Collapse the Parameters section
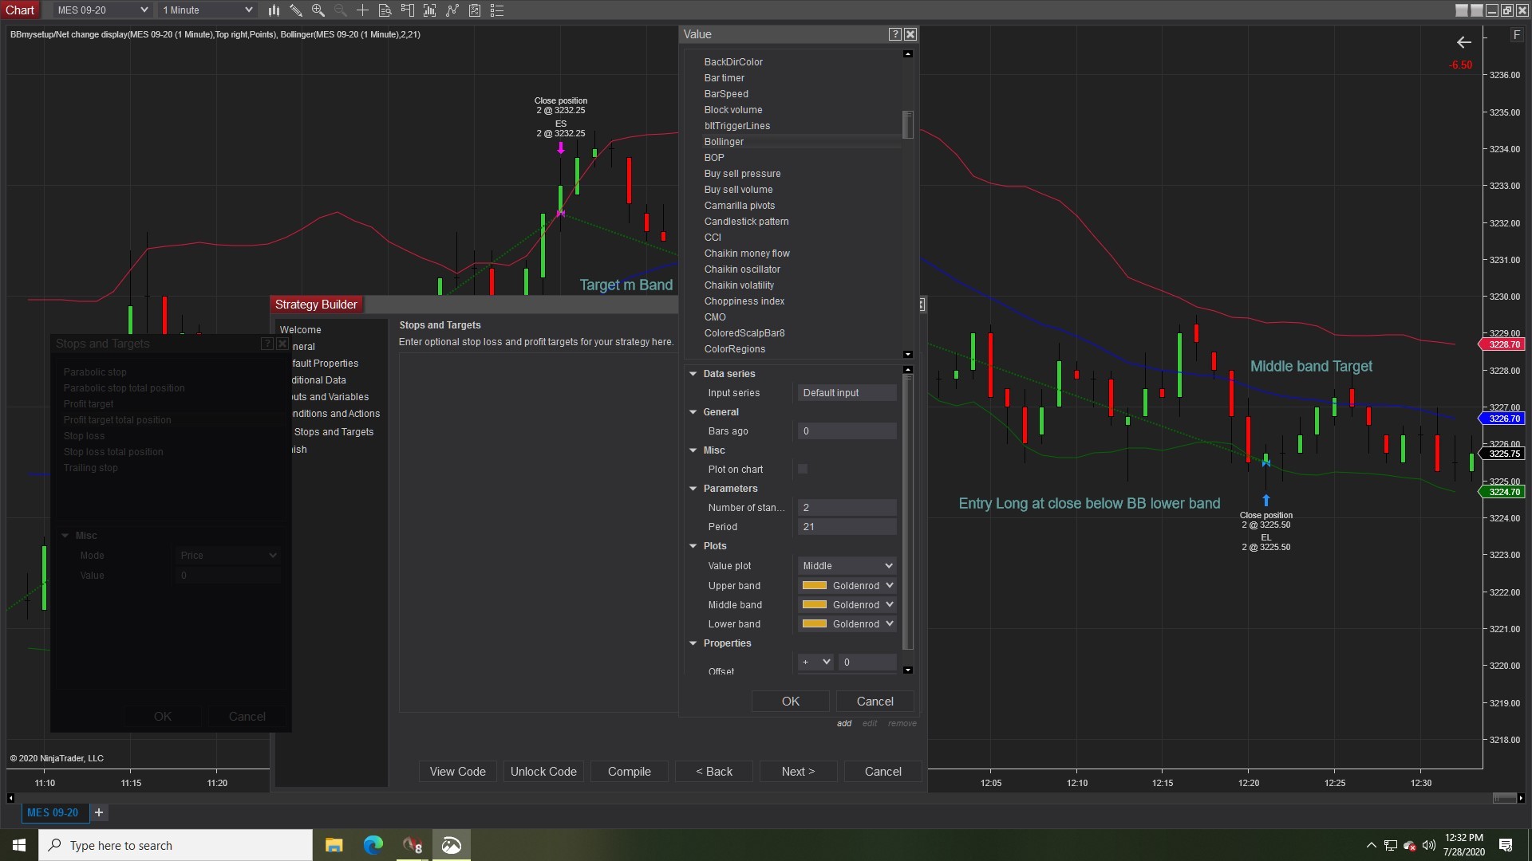Screen dimensions: 1532x861 [x=693, y=489]
